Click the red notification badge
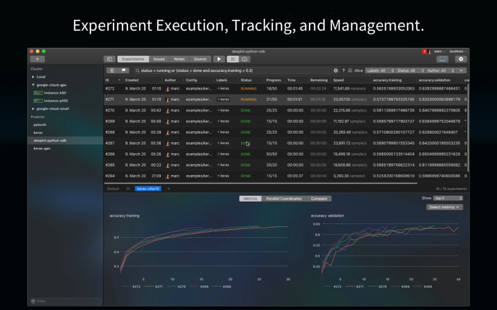 (x=424, y=51)
